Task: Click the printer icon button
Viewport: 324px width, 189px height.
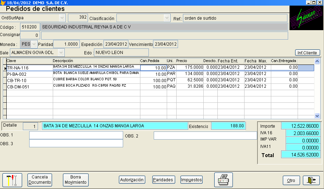Action: coord(223,180)
